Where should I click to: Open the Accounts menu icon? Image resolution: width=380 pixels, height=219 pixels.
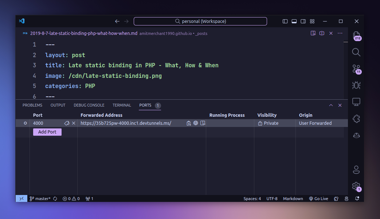tap(356, 170)
